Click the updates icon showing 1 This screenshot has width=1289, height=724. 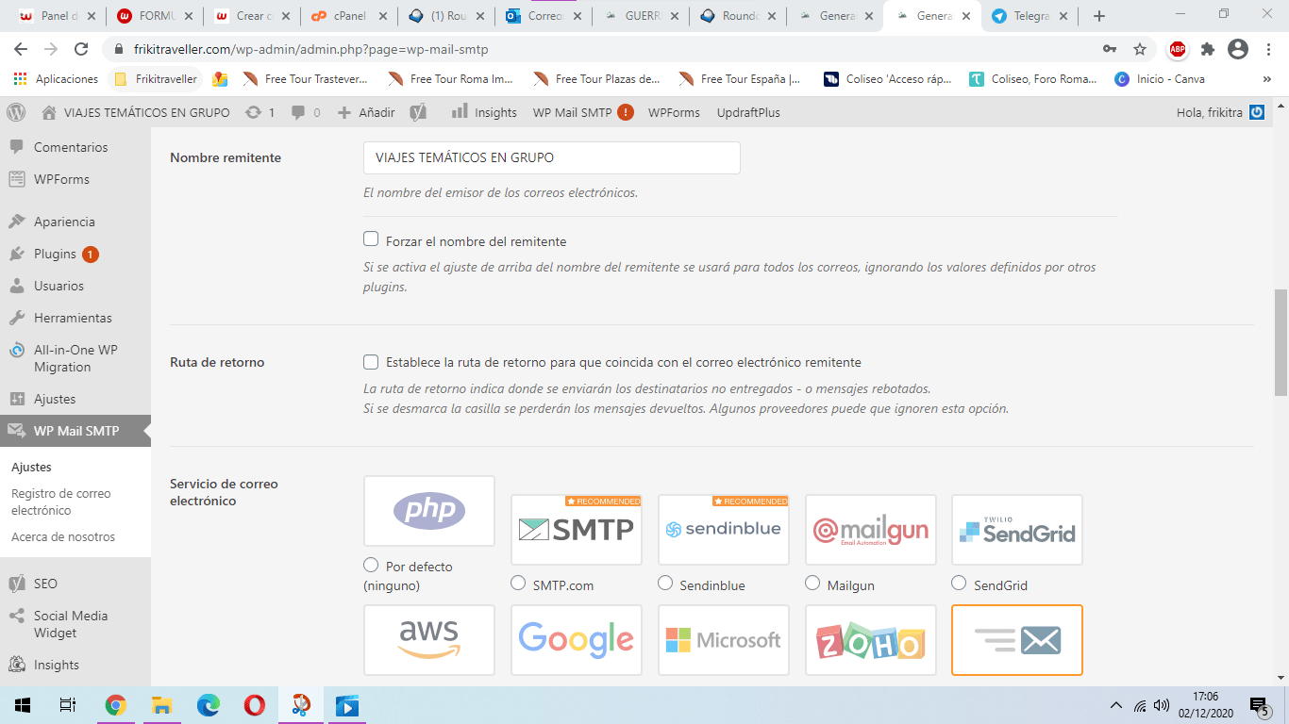pyautogui.click(x=259, y=112)
